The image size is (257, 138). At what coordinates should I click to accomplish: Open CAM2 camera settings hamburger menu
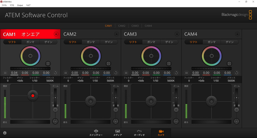click(66, 73)
